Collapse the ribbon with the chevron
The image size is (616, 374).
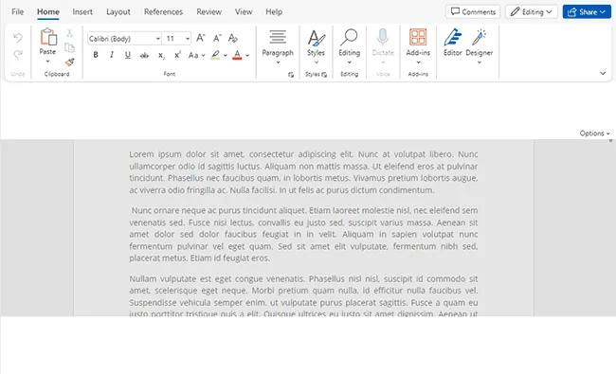(x=603, y=73)
